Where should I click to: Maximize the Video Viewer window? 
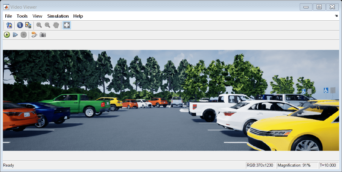tap(319, 7)
